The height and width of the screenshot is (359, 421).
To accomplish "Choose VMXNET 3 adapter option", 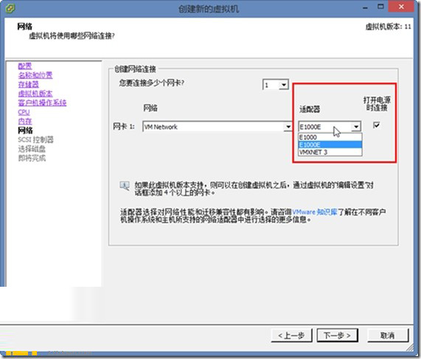I will [330, 152].
